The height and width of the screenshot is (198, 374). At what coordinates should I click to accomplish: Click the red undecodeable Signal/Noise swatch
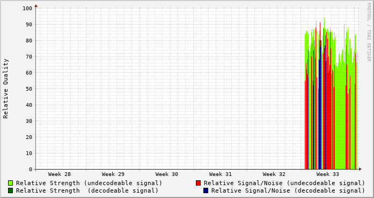click(198, 183)
